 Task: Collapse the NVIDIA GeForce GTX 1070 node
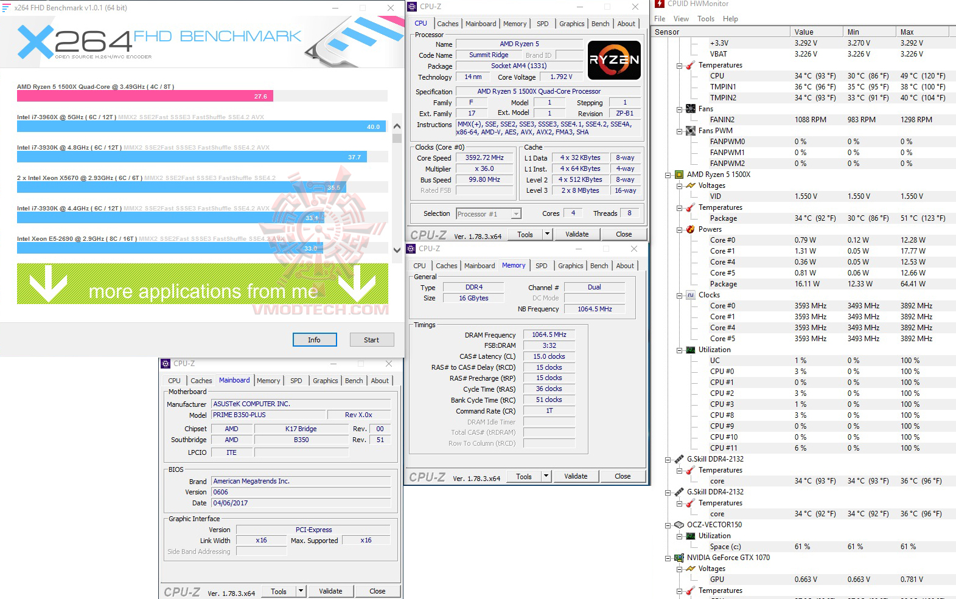[x=668, y=558]
